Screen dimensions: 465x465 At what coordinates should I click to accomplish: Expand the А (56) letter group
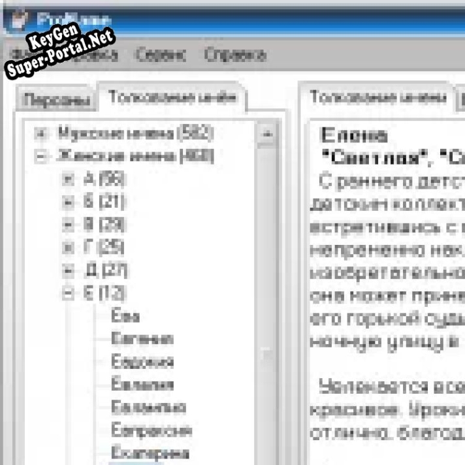pyautogui.click(x=67, y=179)
